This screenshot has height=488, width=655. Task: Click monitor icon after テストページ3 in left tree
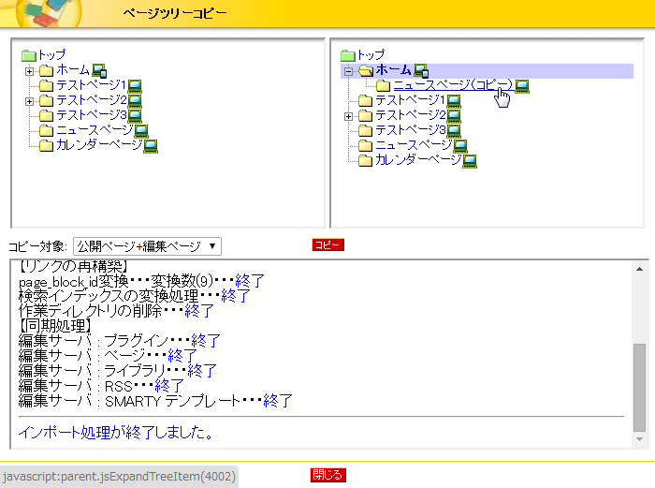[135, 116]
